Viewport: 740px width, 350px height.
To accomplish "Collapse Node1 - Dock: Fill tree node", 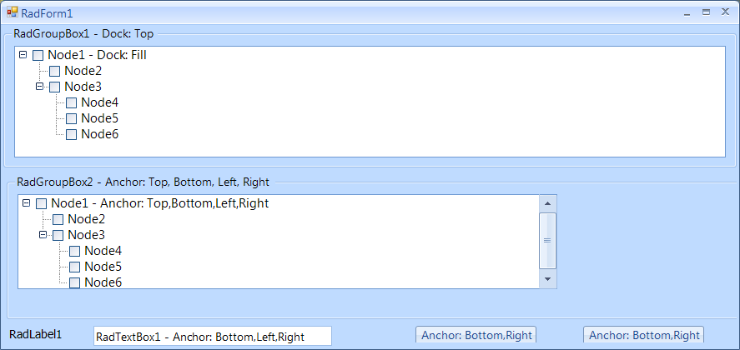I will pos(23,54).
